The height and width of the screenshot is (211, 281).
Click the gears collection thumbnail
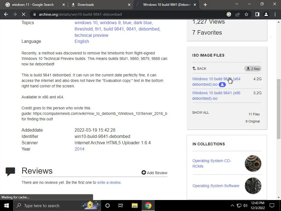coord(253,163)
